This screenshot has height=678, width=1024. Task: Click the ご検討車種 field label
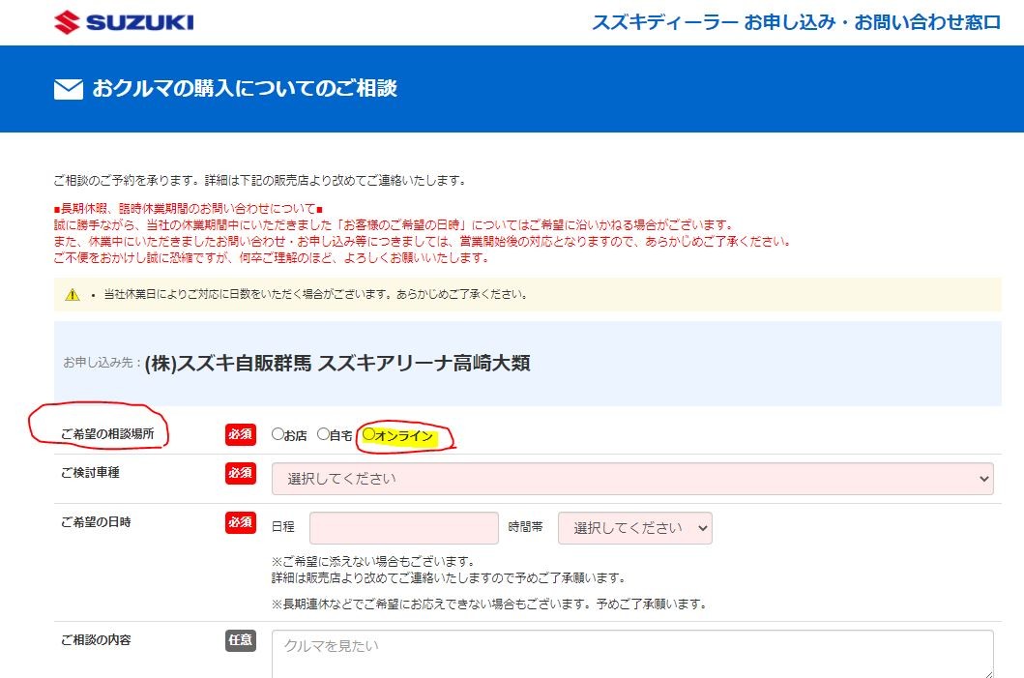90,473
